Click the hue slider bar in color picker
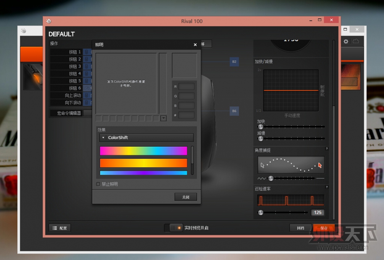This screenshot has width=384, height=260. 163,83
